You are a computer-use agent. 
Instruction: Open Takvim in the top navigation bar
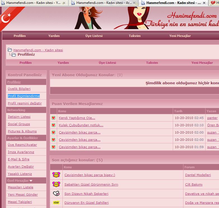135,36
